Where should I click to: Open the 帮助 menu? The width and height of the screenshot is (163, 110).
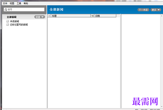tap(26, 4)
